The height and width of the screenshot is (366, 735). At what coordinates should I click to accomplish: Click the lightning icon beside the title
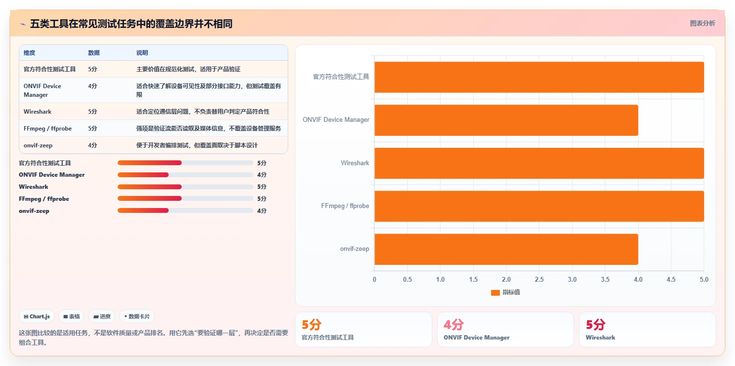[x=23, y=24]
